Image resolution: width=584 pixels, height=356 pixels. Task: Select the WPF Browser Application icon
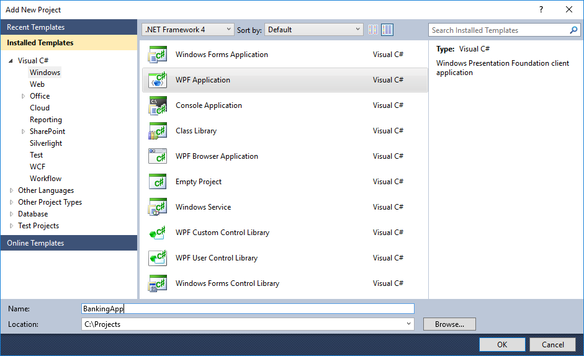pos(158,156)
